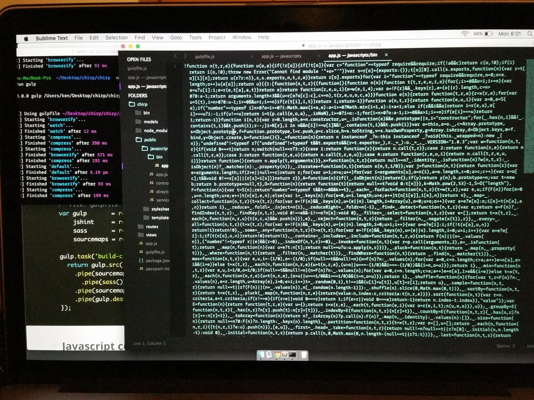Expand the views folder
Image resolution: width=534 pixels, height=400 pixels.
(x=147, y=235)
